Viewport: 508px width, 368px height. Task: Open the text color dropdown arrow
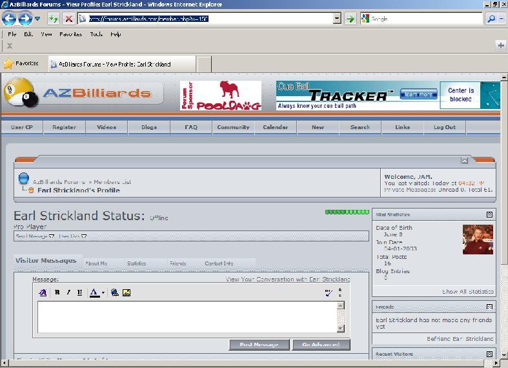[103, 292]
